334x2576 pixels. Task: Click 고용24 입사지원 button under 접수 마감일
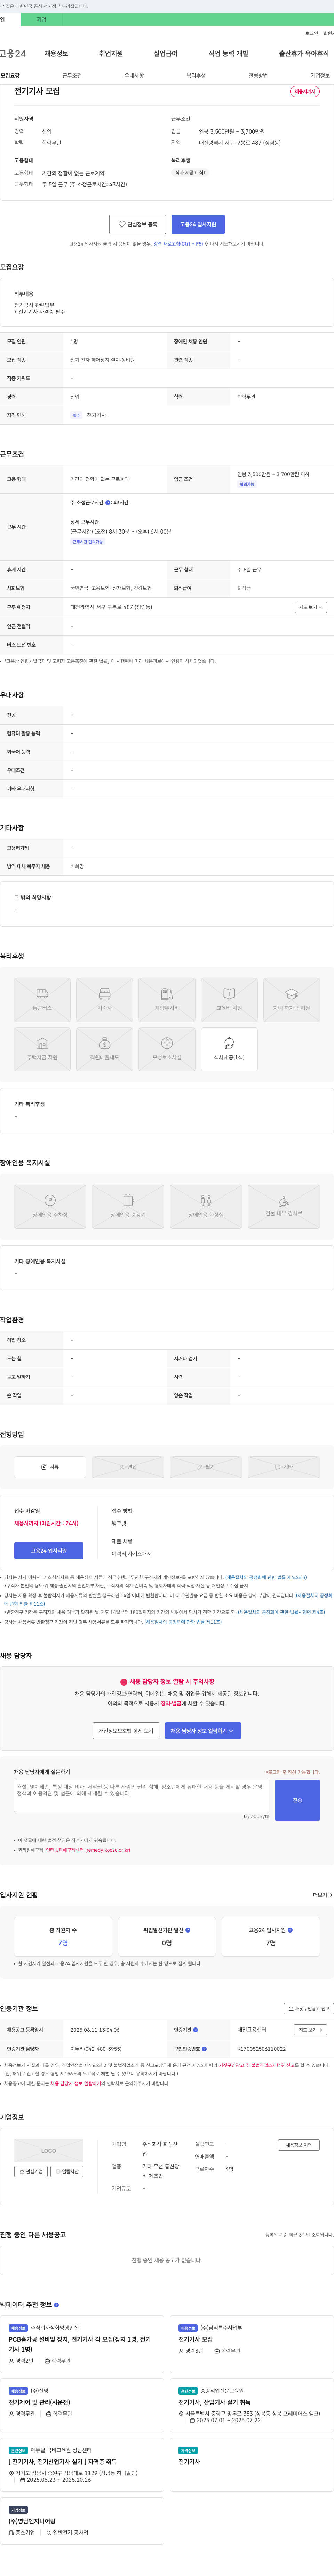coord(49,1550)
